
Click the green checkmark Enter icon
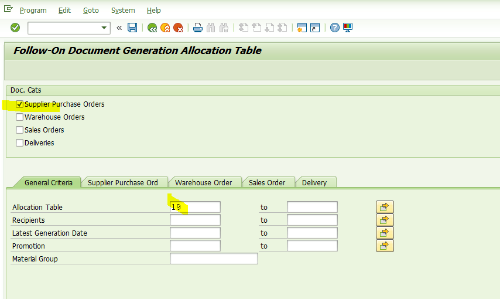pos(15,28)
